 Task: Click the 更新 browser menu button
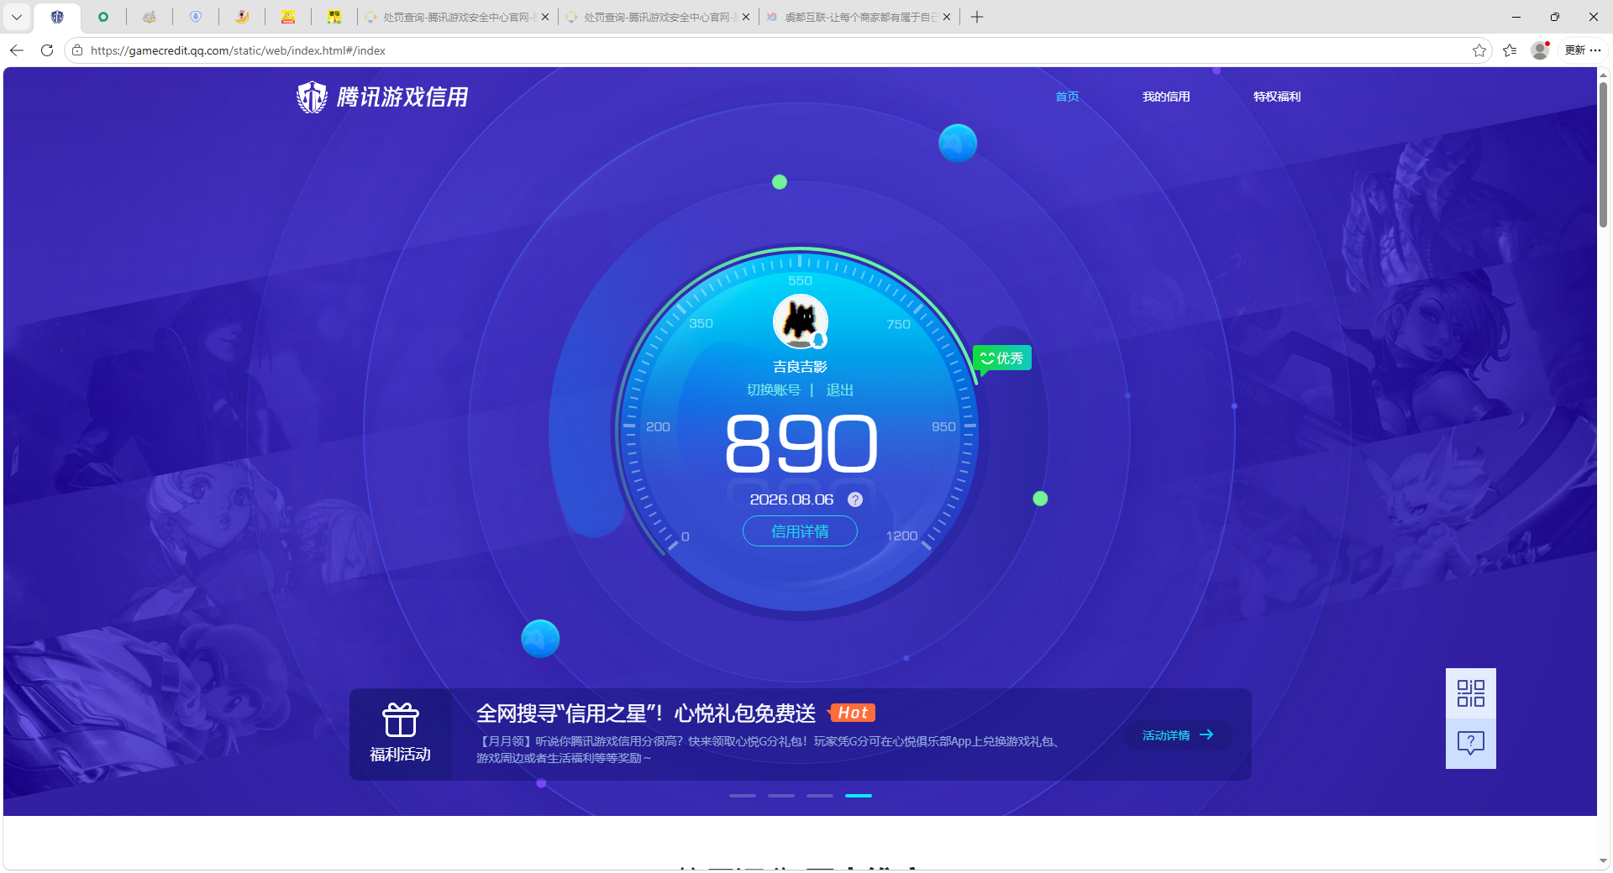click(x=1583, y=50)
